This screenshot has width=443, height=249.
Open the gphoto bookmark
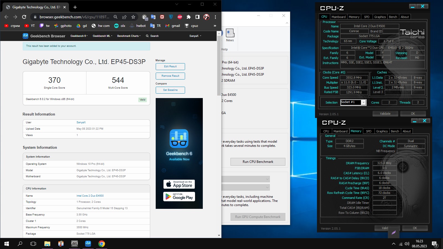[63, 26]
